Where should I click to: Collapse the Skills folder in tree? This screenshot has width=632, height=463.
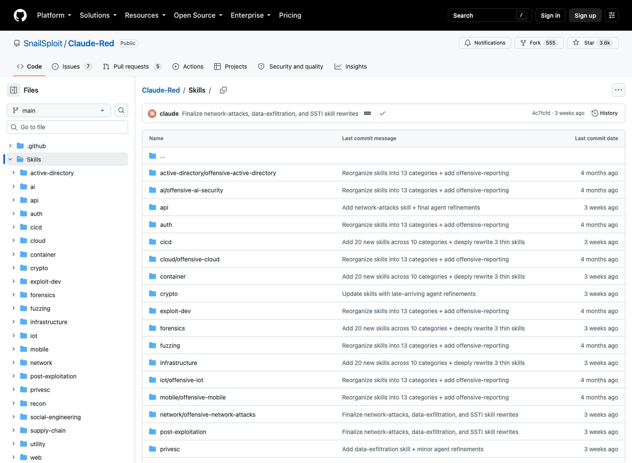click(10, 159)
